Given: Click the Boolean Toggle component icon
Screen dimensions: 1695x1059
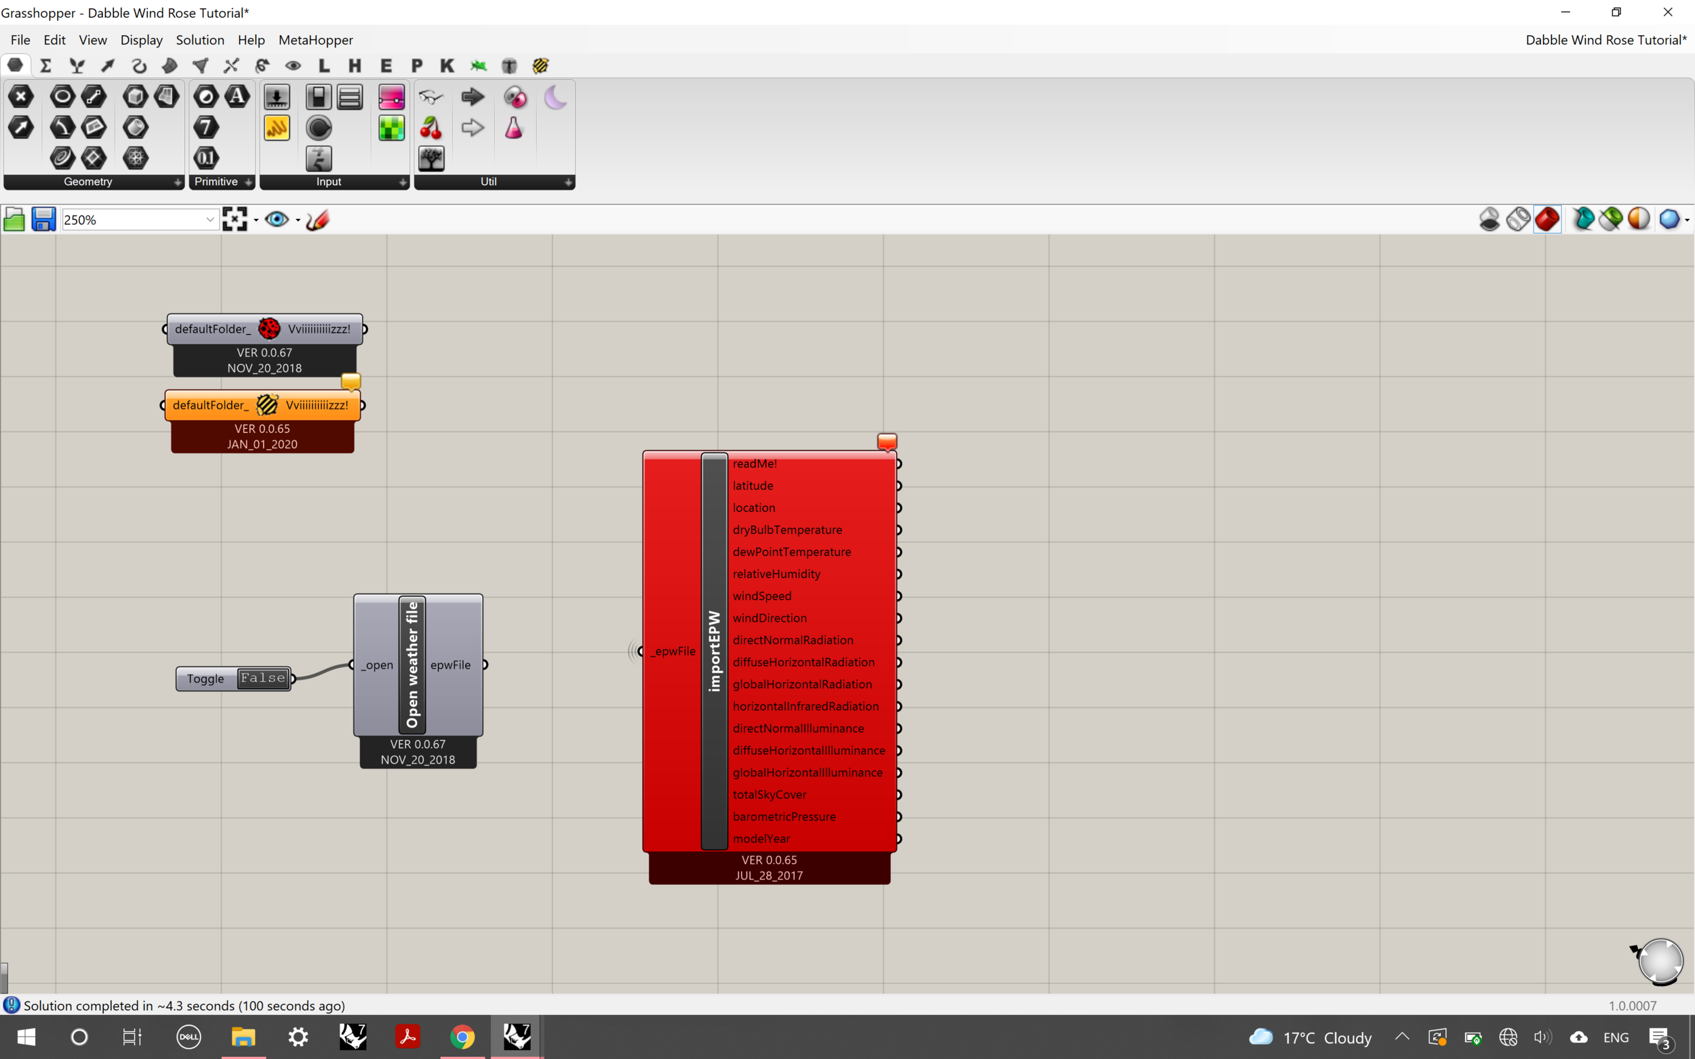Looking at the screenshot, I should click(x=318, y=97).
